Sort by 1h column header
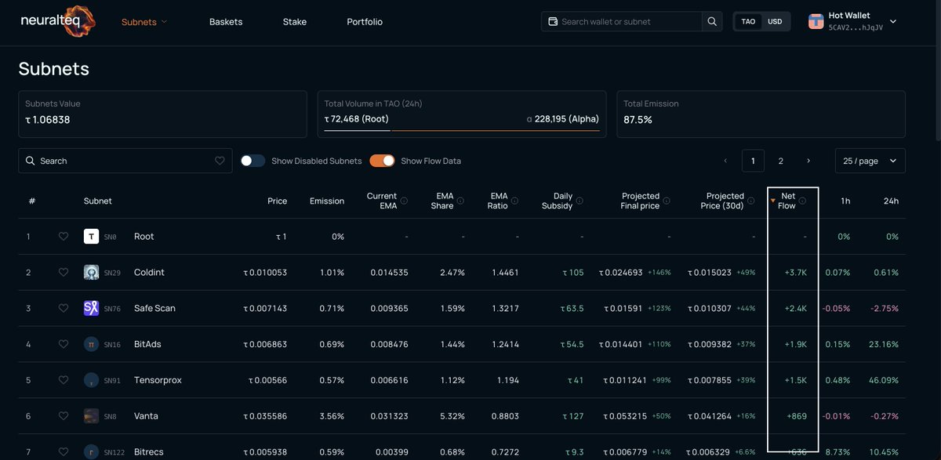The height and width of the screenshot is (460, 941). [845, 201]
